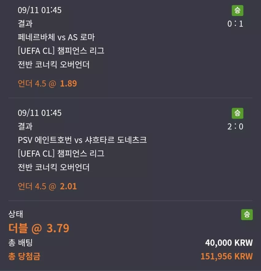
Task: Select the 페네르바체 vs AS 로마 match title
Action: click(56, 37)
